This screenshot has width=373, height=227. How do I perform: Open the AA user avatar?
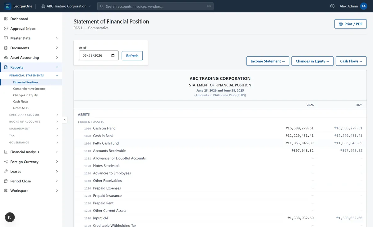coord(364,6)
